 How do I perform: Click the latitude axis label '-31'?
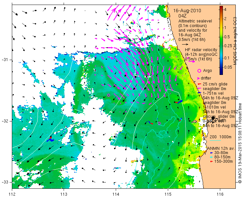(5, 60)
